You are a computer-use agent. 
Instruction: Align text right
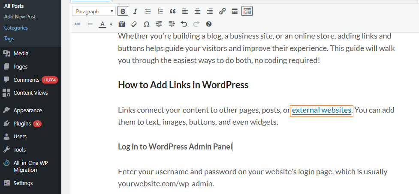(210, 11)
